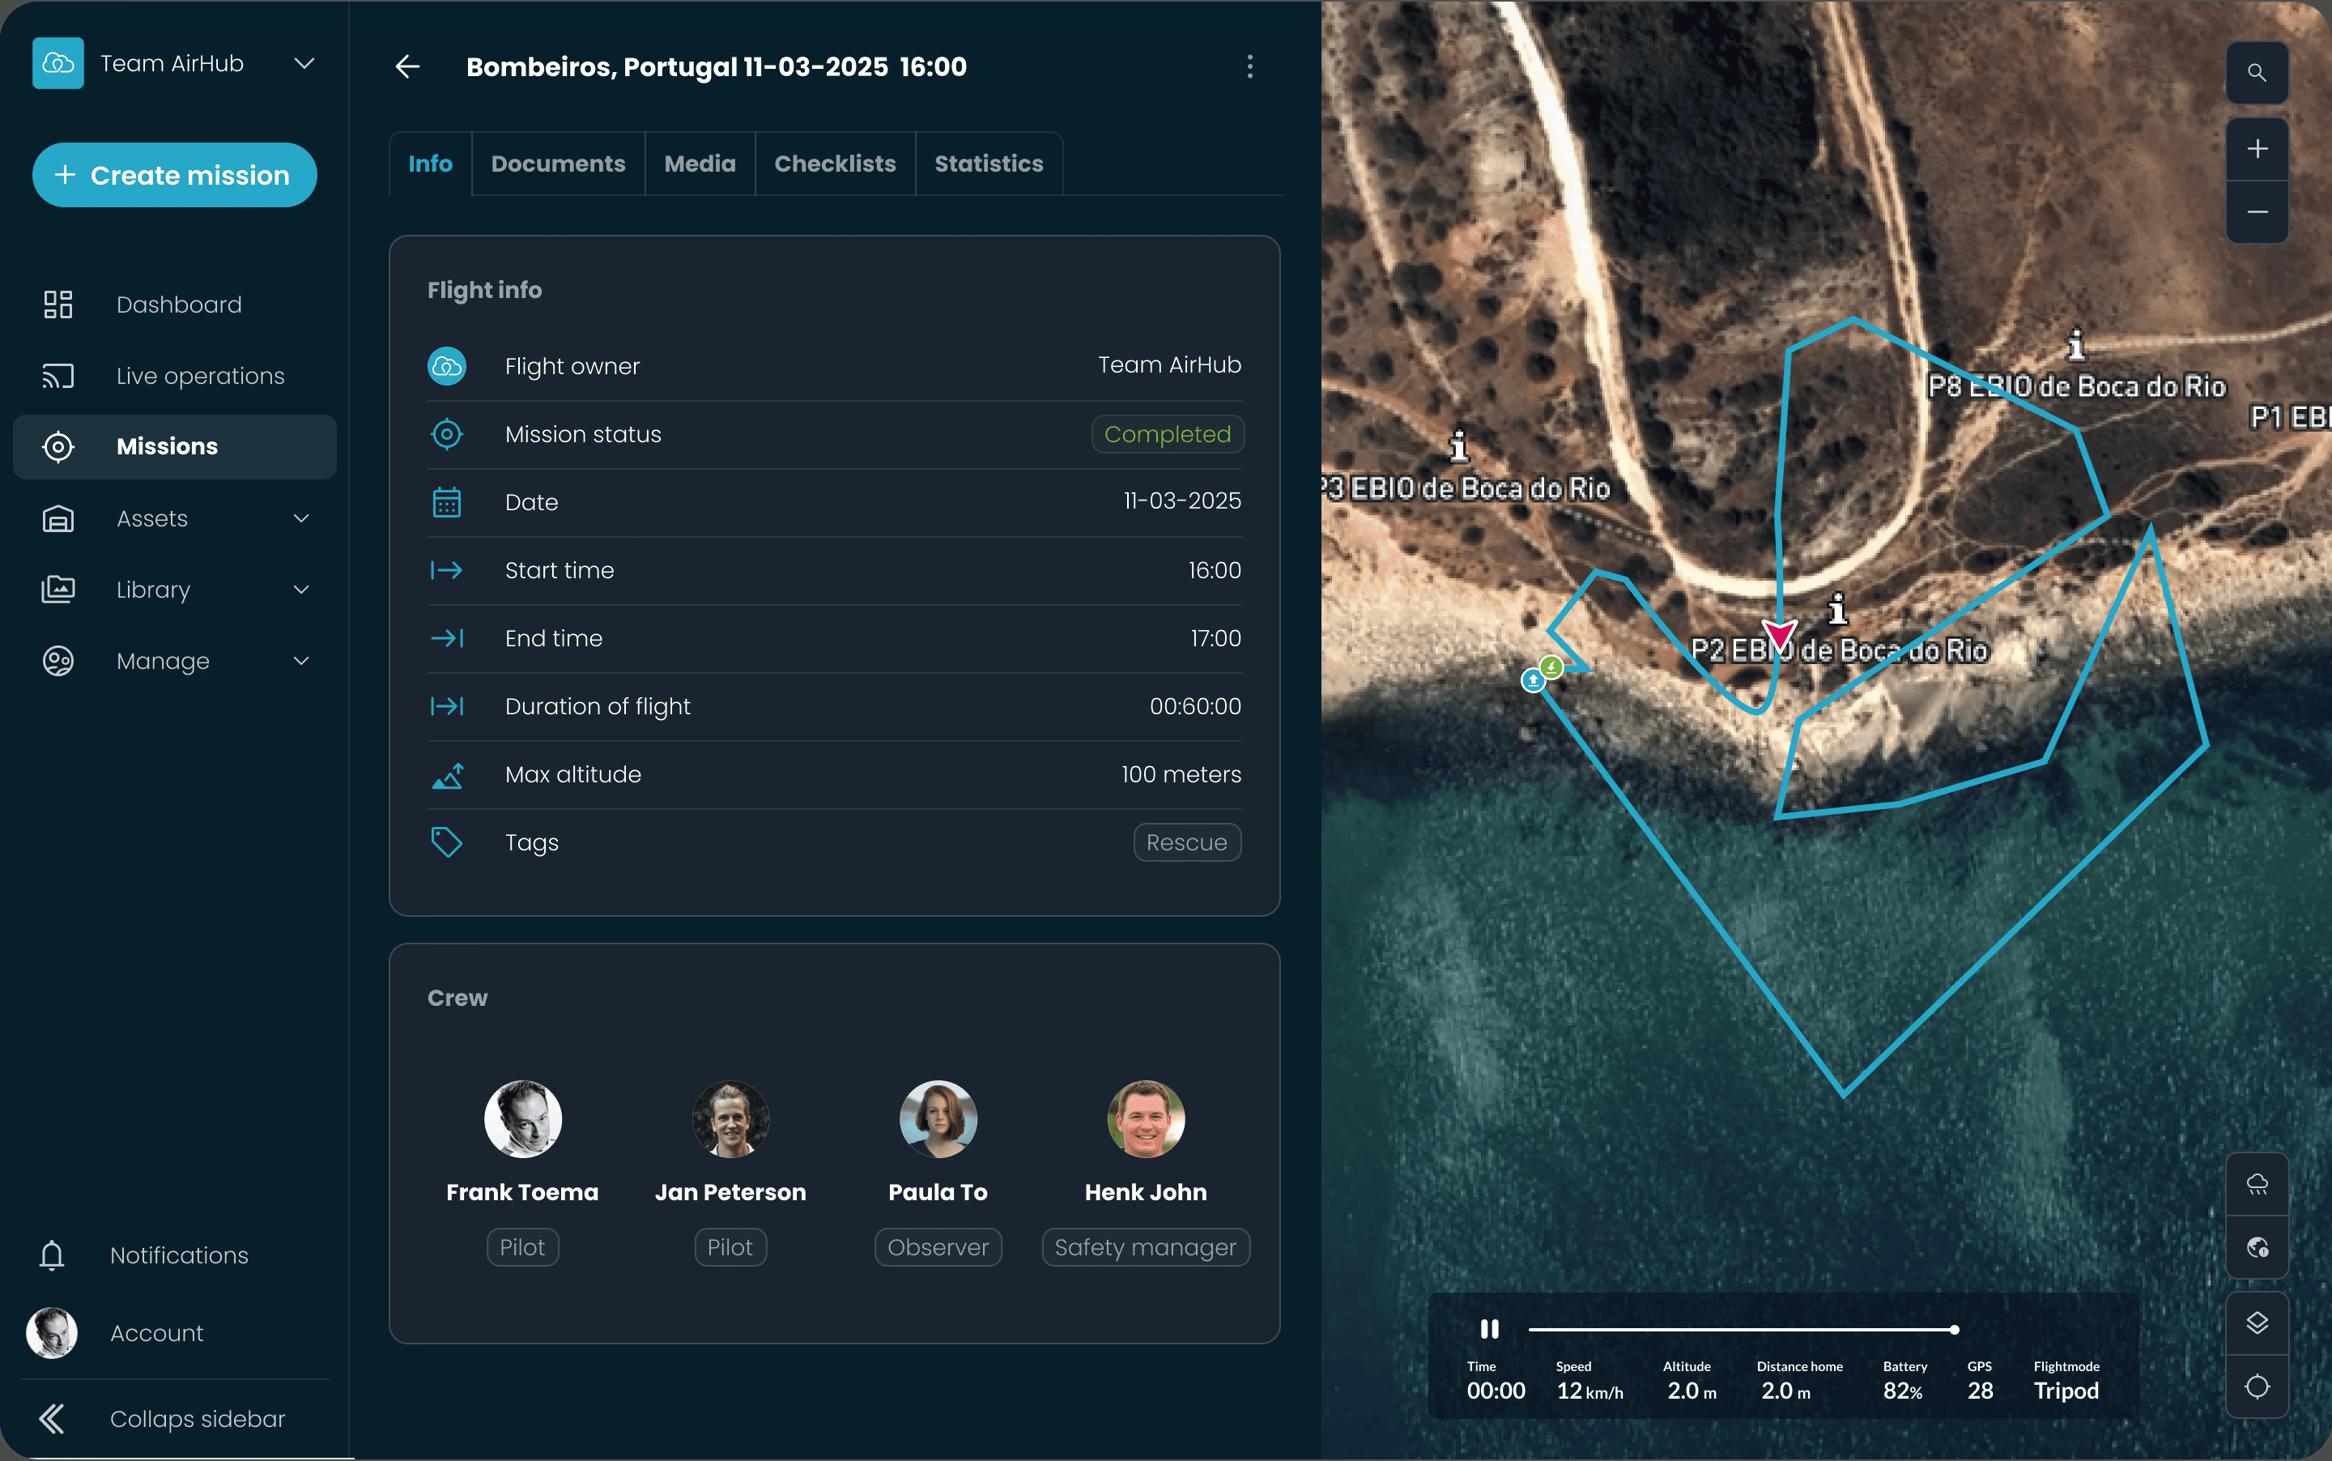Image resolution: width=2332 pixels, height=1461 pixels.
Task: Open the globe info map icon
Action: coord(2256,1247)
